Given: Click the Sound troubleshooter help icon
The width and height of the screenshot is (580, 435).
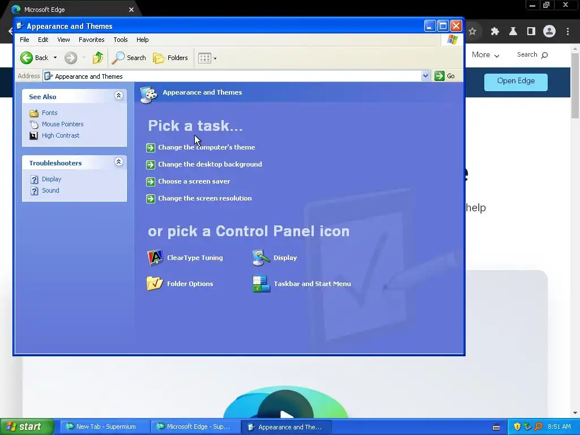Looking at the screenshot, I should click(x=35, y=191).
